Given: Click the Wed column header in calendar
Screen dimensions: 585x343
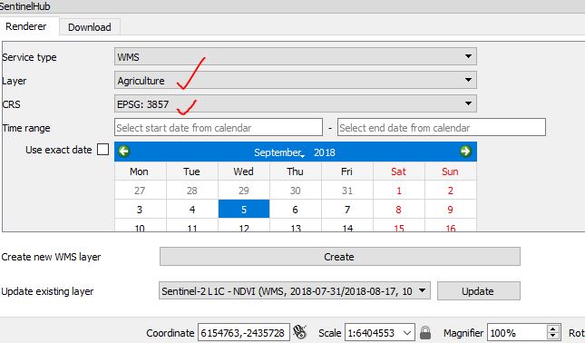Looking at the screenshot, I should (x=243, y=171).
